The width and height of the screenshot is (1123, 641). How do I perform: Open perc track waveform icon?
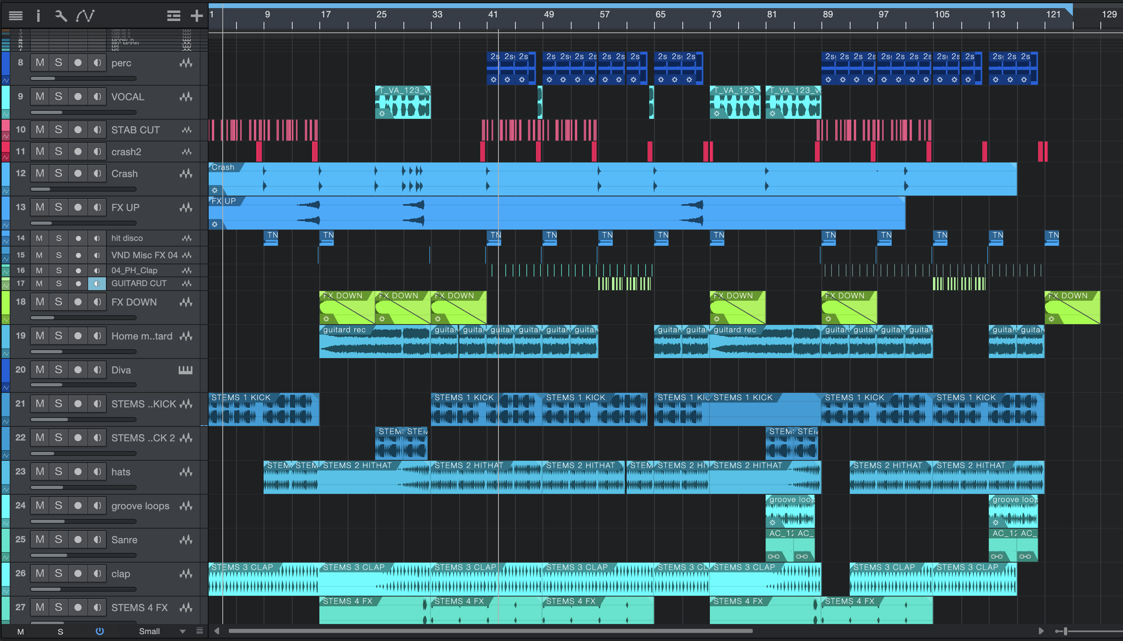[x=186, y=63]
